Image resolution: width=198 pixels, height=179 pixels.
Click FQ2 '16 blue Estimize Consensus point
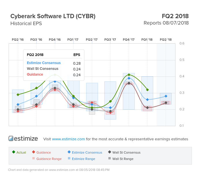point(18,105)
